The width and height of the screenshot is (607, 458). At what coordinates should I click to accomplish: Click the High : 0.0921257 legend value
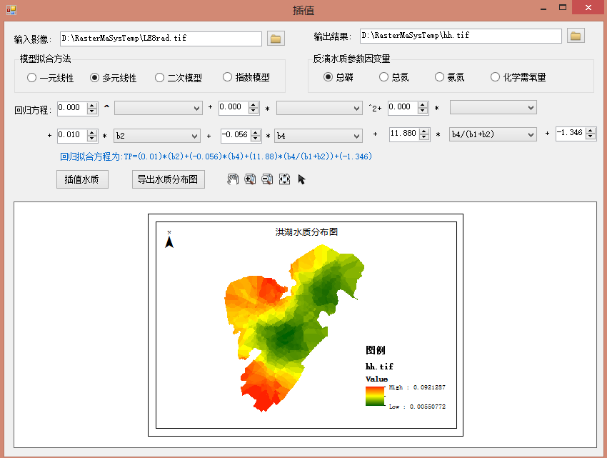tap(417, 387)
